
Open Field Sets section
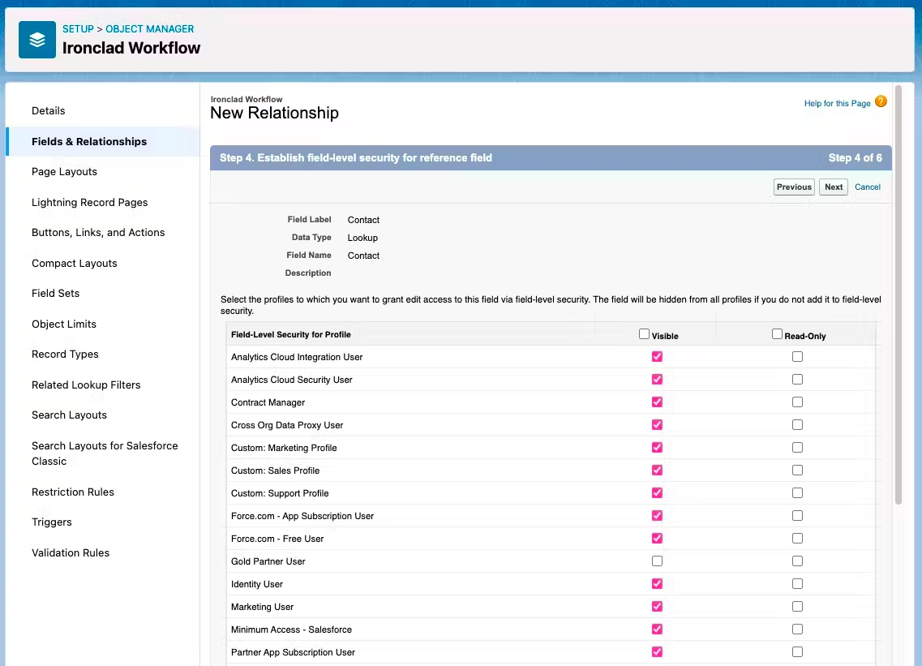coord(55,293)
